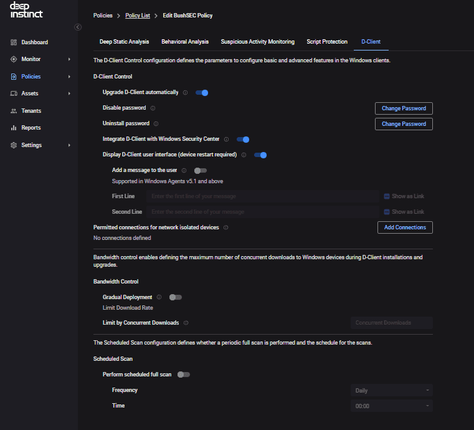Click the Add Connections button
This screenshot has height=430, width=474.
click(405, 227)
